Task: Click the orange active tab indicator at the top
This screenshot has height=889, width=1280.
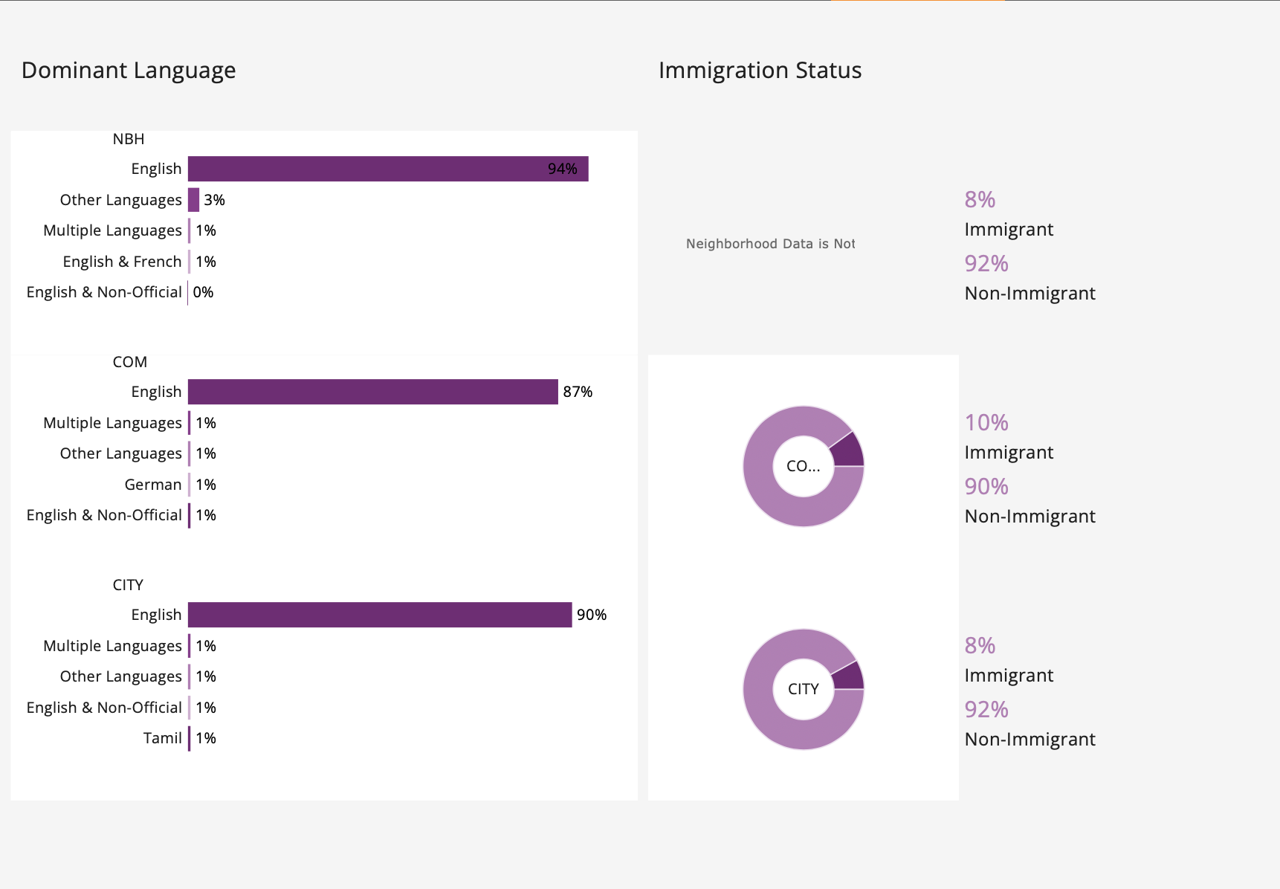Action: 917,1
